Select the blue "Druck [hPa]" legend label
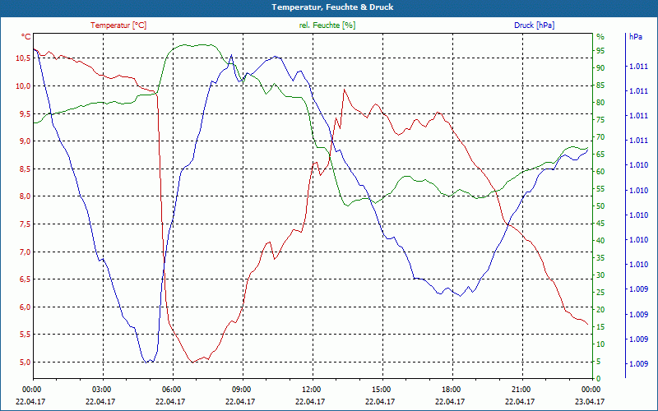 pos(534,25)
